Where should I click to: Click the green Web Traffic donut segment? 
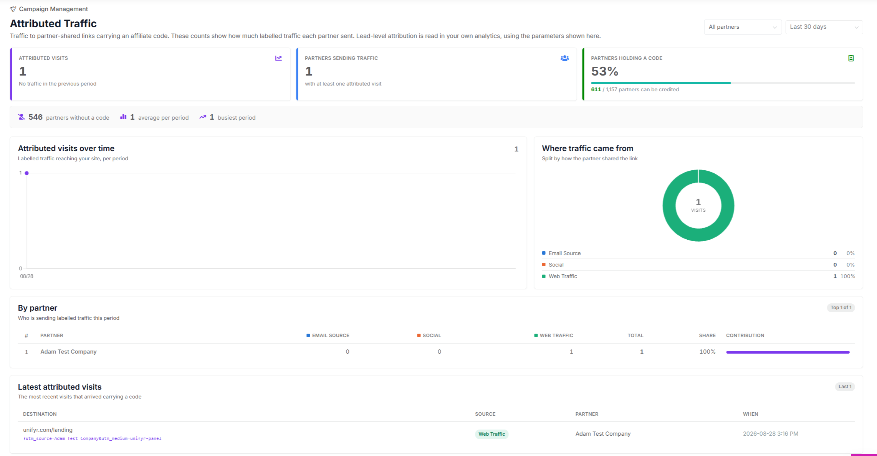[698, 235]
